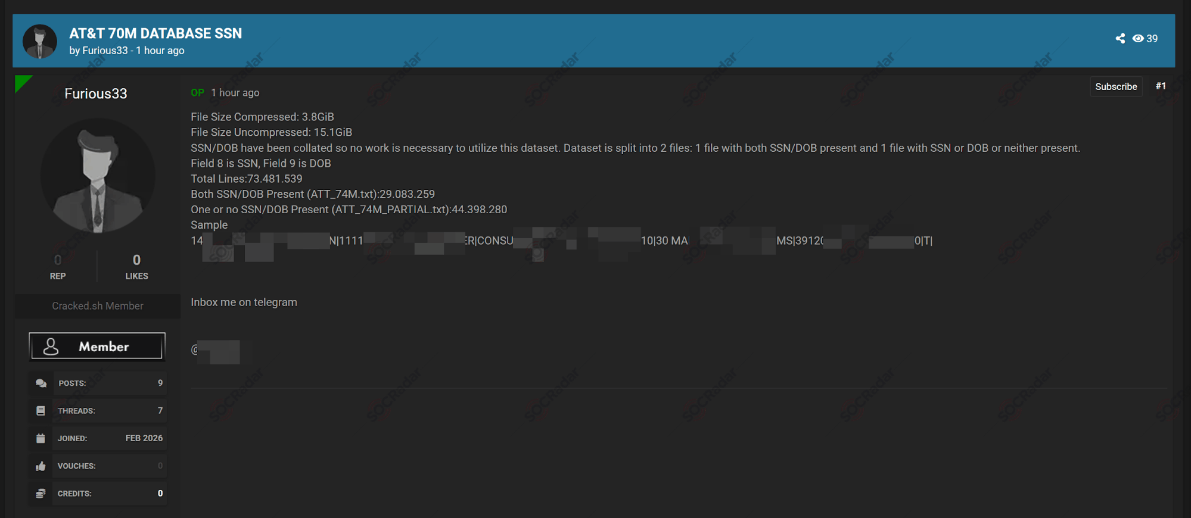Click the green online status corner flag
This screenshot has height=518, width=1191.
(x=21, y=82)
